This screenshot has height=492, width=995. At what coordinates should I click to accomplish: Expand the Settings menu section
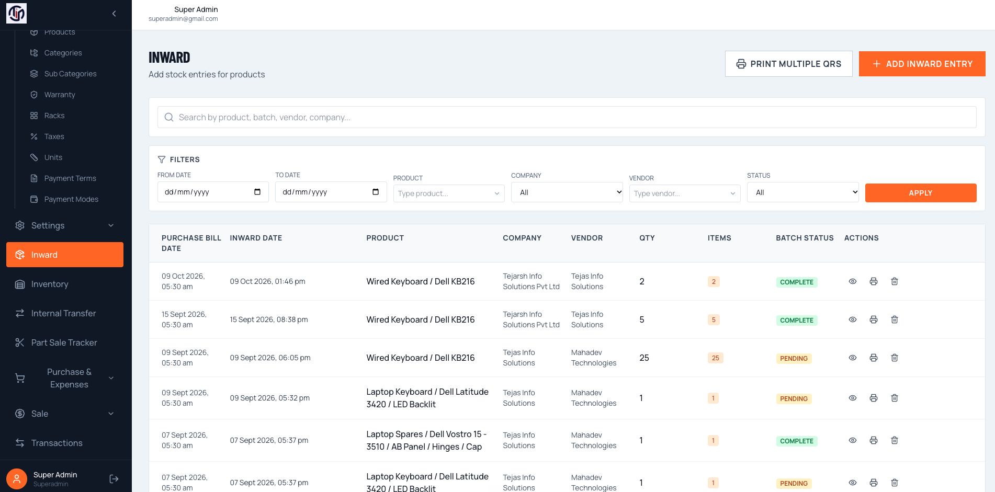pyautogui.click(x=65, y=225)
